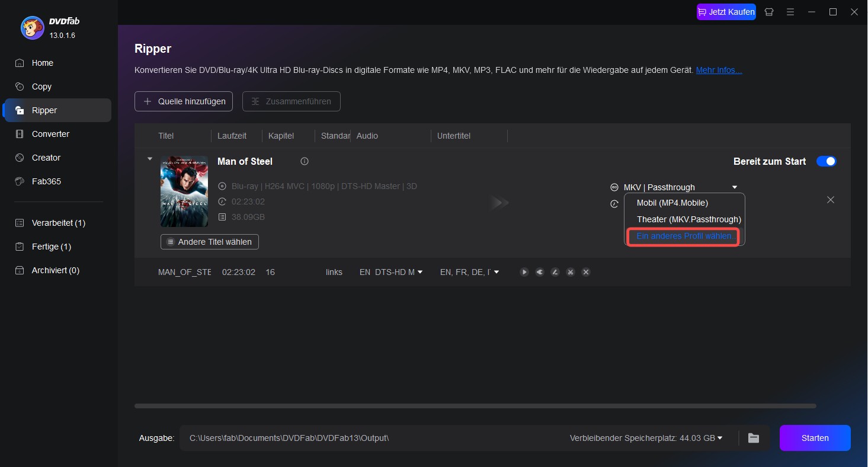
Task: Click the Titel column header
Action: tap(166, 136)
